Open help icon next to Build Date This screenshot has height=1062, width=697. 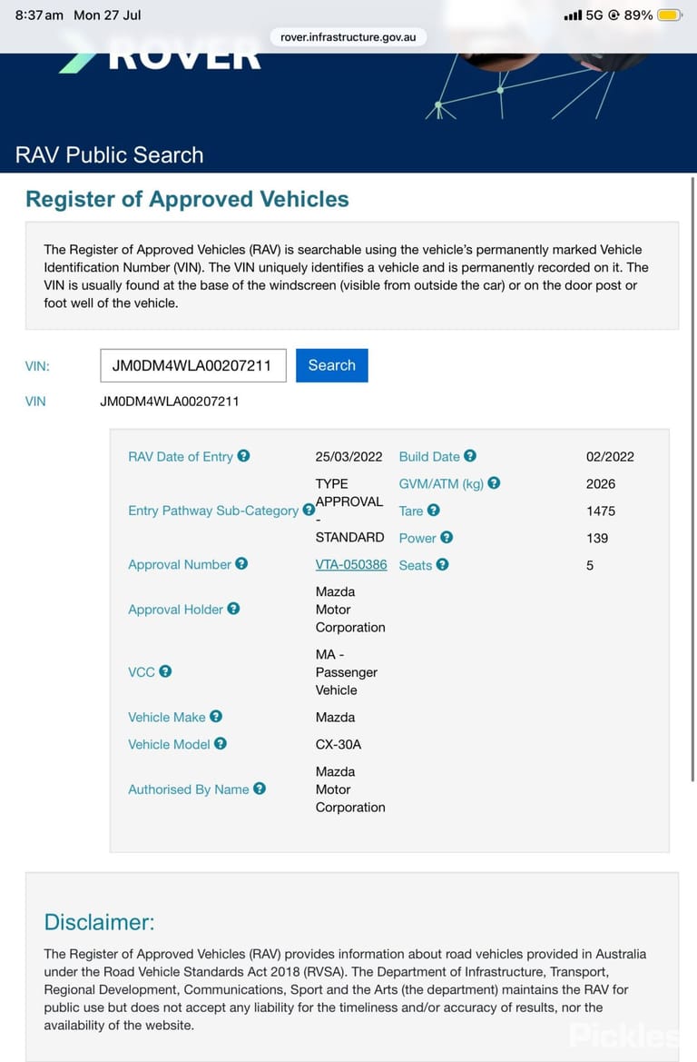point(470,456)
